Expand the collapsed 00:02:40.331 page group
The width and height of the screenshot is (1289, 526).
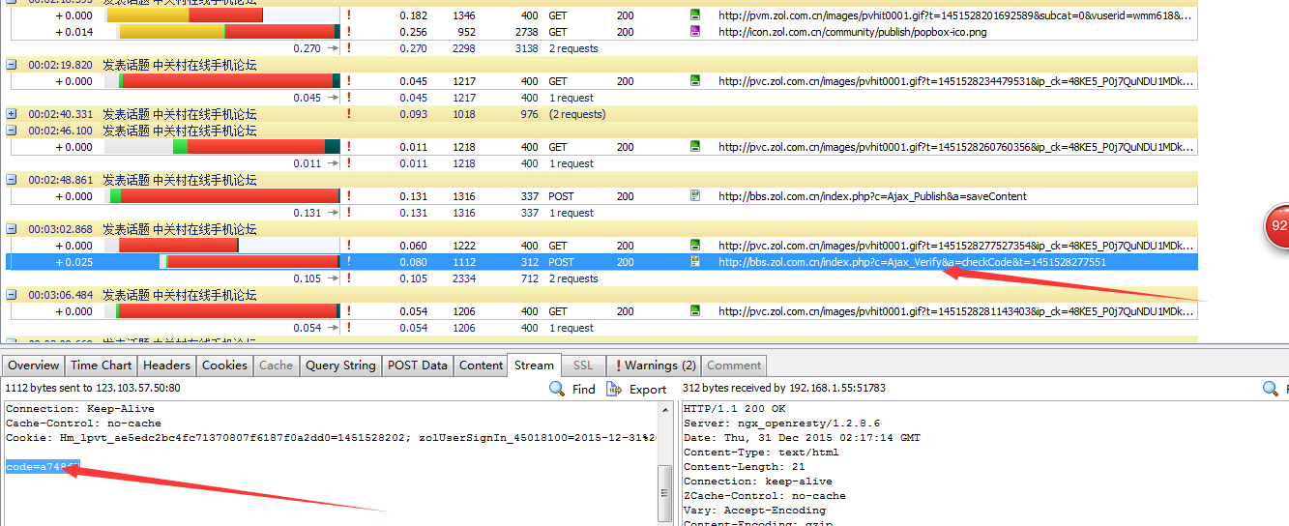(x=12, y=114)
